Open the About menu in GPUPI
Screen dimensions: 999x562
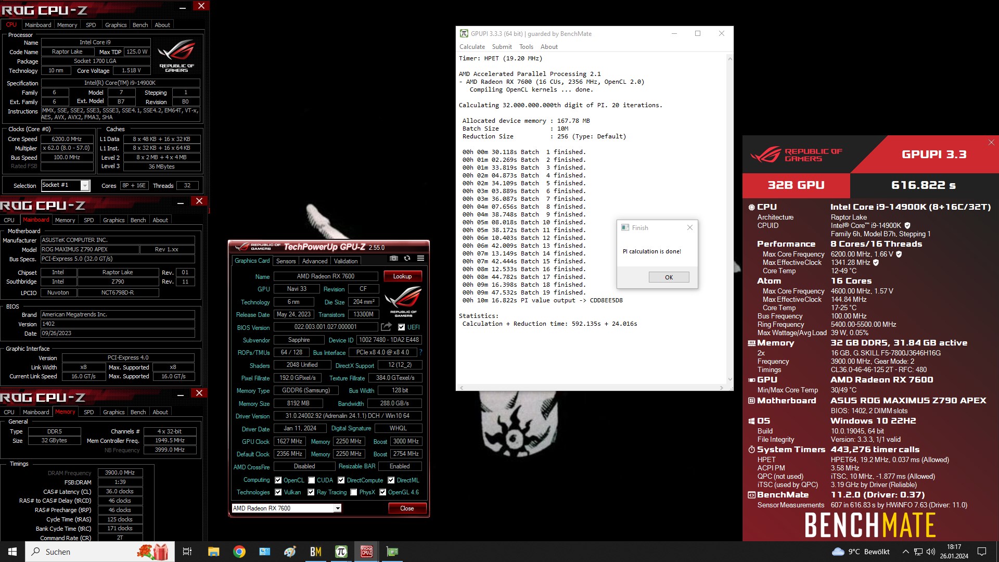tap(549, 47)
